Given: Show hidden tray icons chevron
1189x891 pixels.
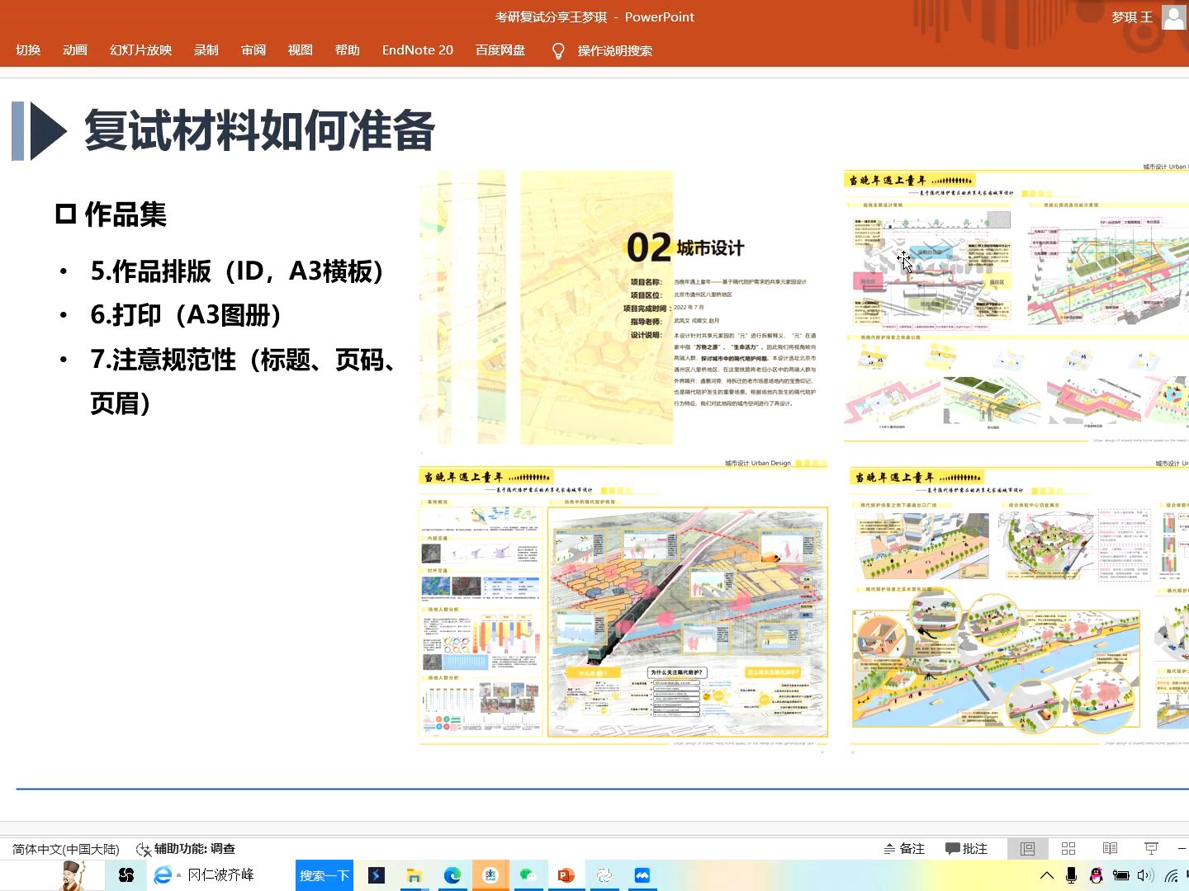Looking at the screenshot, I should pyautogui.click(x=1047, y=875).
